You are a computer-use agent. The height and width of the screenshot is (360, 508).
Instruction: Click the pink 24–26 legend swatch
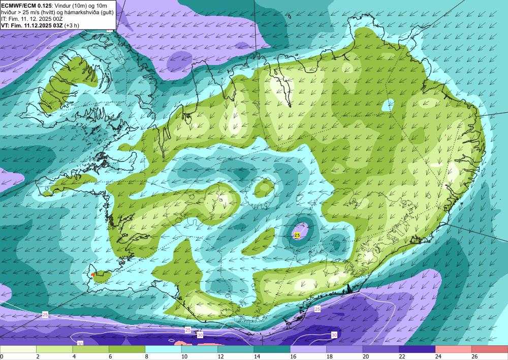(454, 349)
